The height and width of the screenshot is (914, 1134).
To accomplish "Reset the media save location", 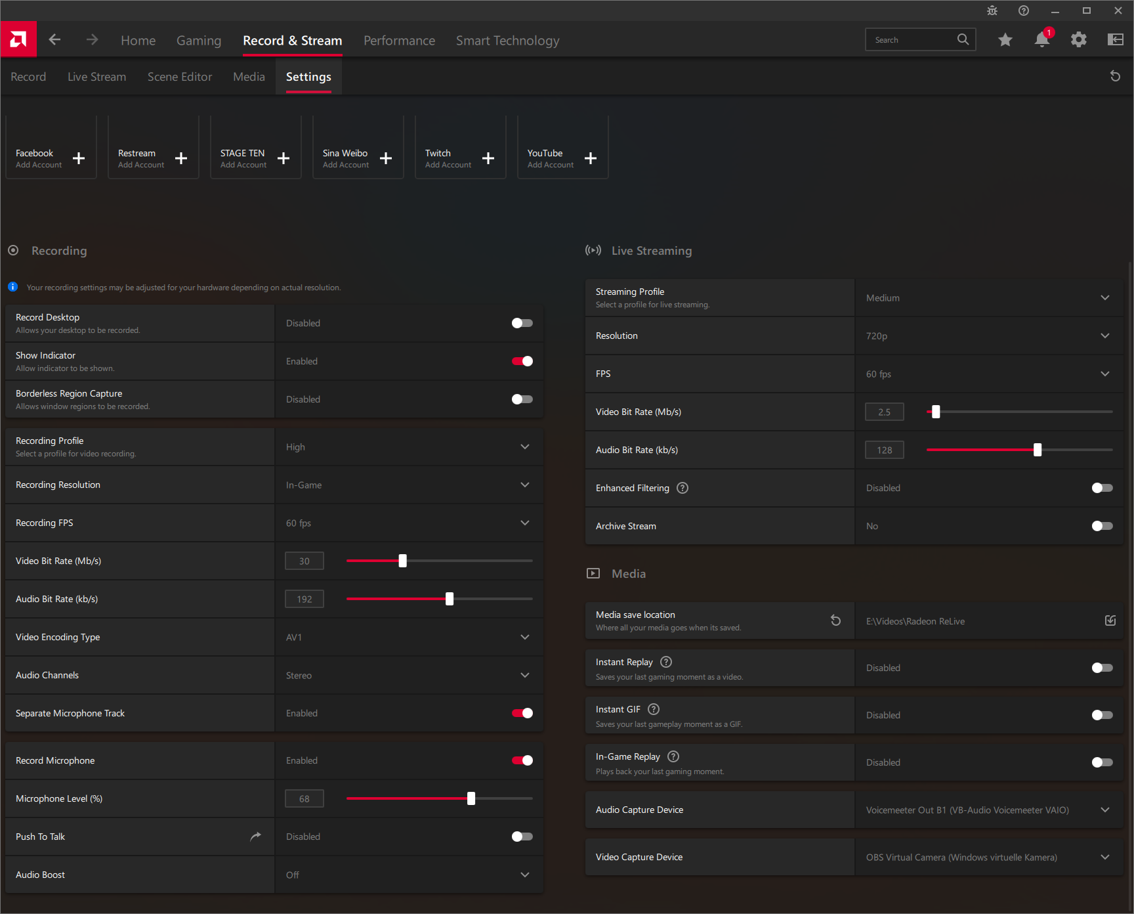I will [x=835, y=620].
